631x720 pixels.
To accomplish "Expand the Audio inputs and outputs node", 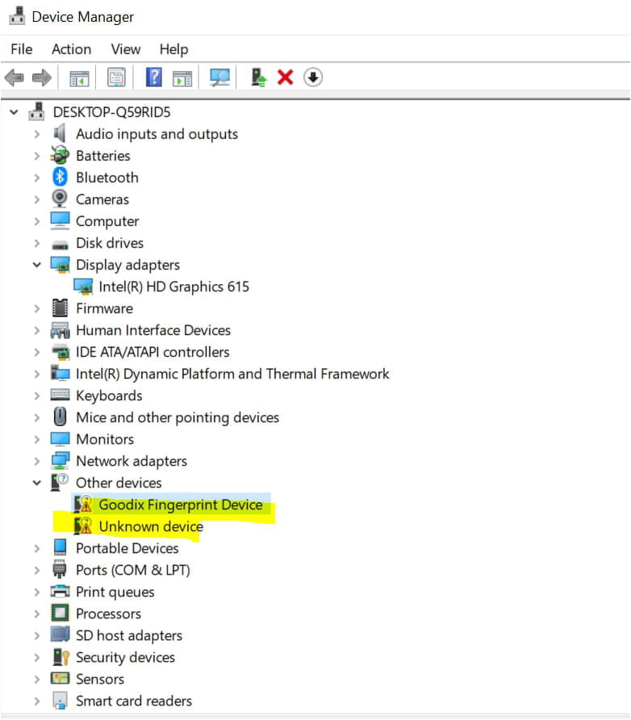I will [37, 134].
